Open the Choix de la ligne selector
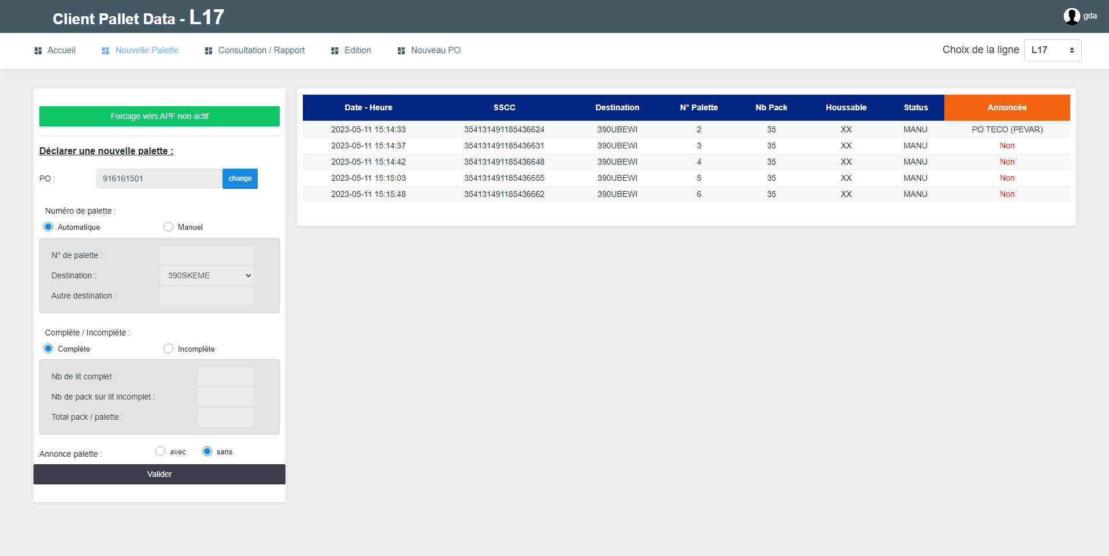This screenshot has height=556, width=1109. 1052,50
